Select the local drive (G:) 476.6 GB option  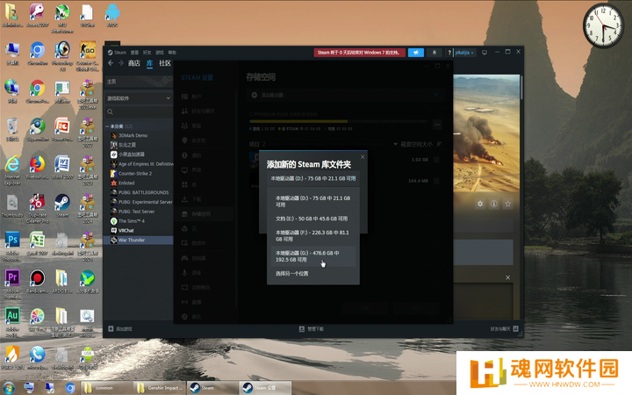coord(313,256)
